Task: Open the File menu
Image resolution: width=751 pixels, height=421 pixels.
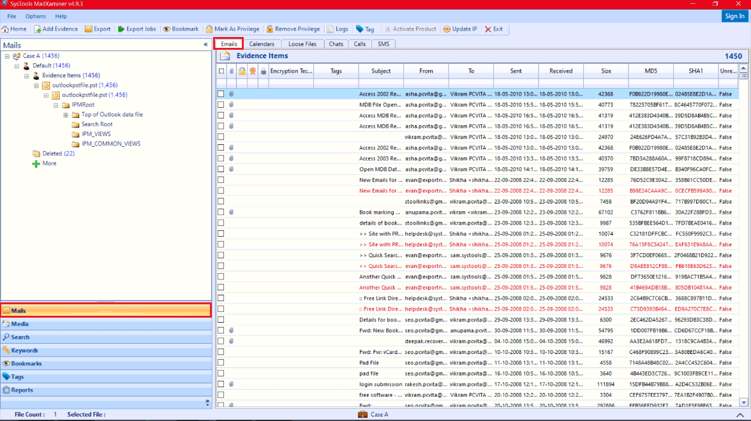Action: click(12, 17)
